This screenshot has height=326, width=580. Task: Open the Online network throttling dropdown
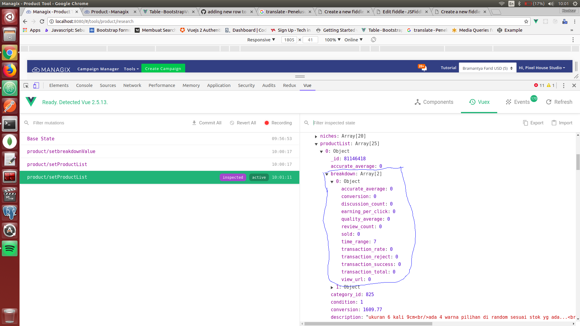(353, 40)
